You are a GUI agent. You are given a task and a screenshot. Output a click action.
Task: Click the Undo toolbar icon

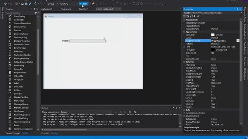pyautogui.click(x=35, y=3)
